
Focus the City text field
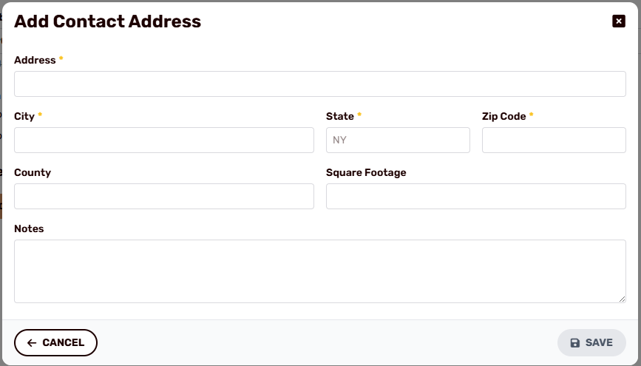click(164, 140)
